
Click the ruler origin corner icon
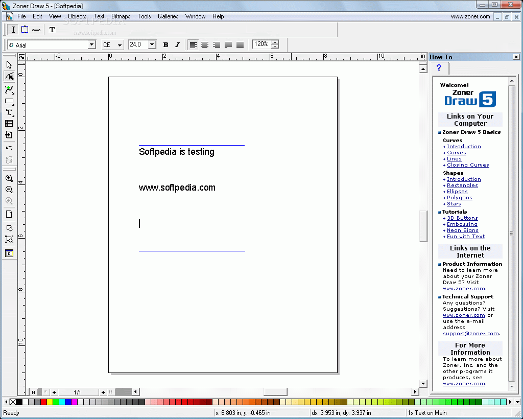(x=21, y=57)
